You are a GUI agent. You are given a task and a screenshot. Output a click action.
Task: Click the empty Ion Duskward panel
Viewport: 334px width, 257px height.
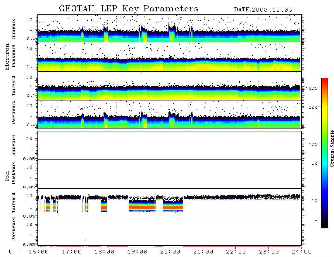170,174
